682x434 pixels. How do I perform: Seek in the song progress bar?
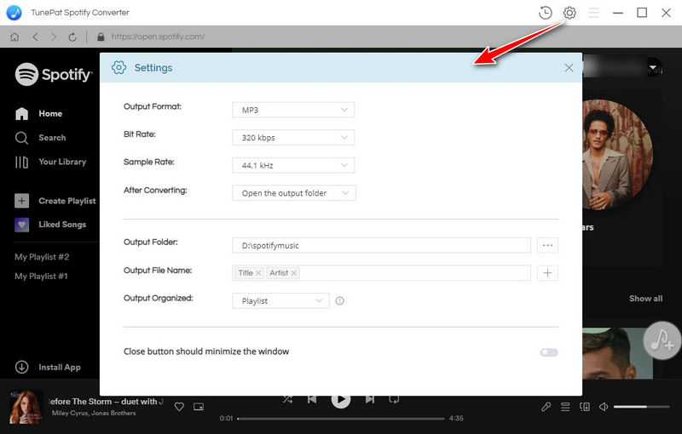[341, 419]
